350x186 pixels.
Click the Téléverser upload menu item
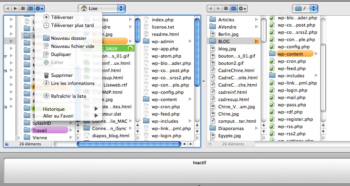(x=62, y=17)
